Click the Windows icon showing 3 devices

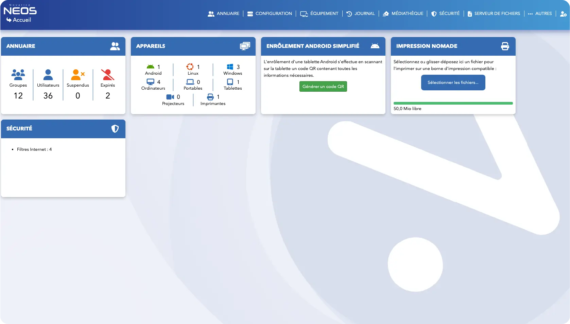coord(229,66)
